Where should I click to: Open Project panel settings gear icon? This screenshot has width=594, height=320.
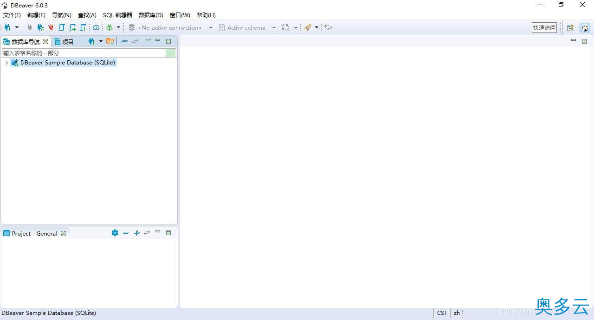(115, 233)
